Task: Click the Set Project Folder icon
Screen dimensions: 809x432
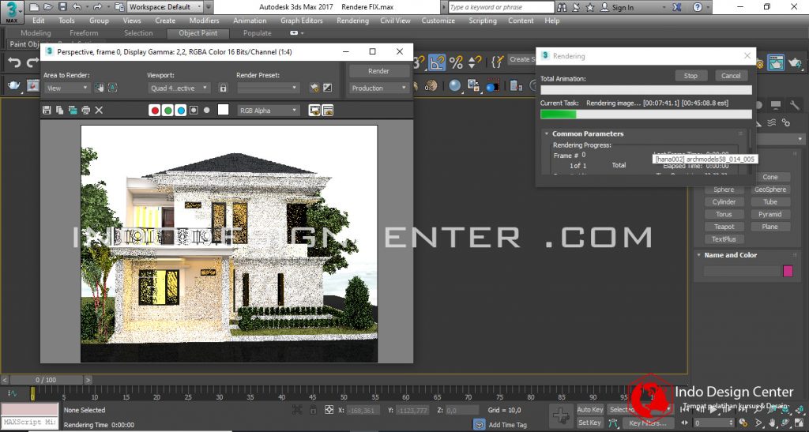Action: (x=119, y=7)
